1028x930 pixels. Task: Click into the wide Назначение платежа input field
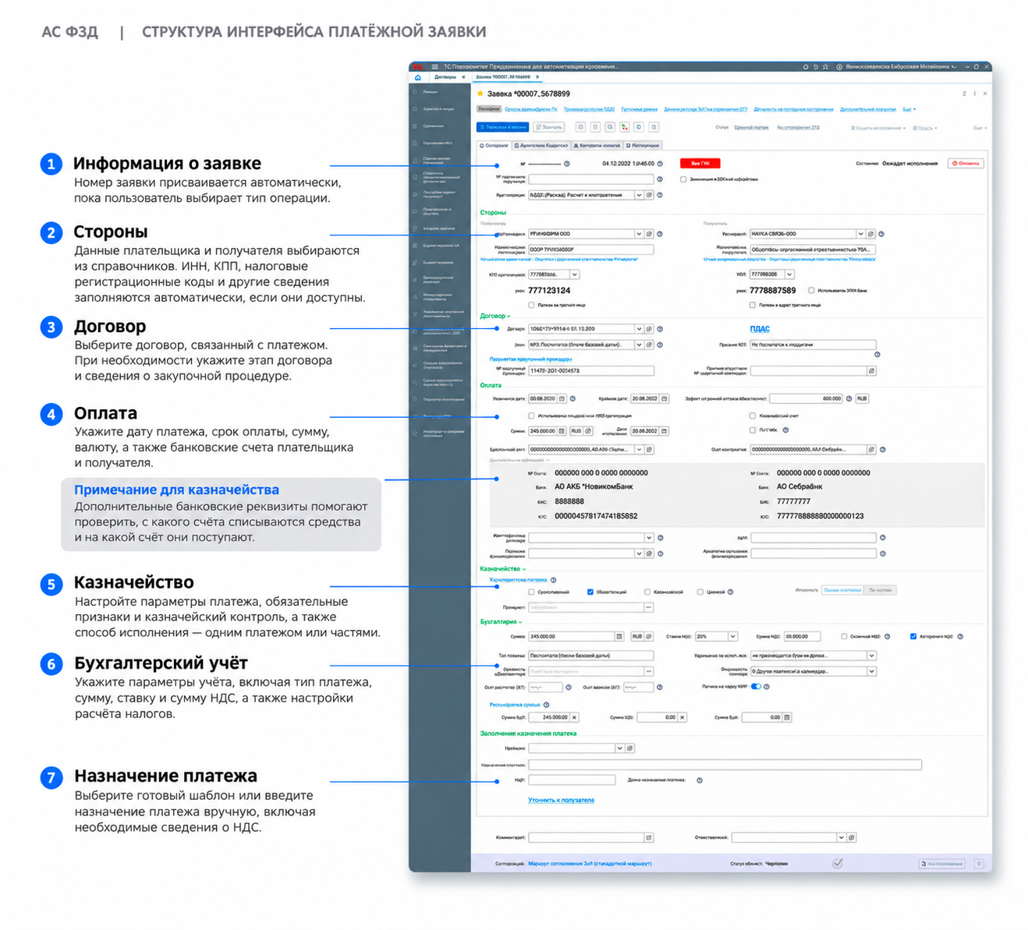(725, 765)
